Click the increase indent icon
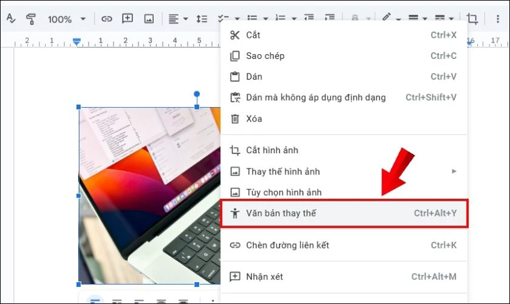 [330, 18]
